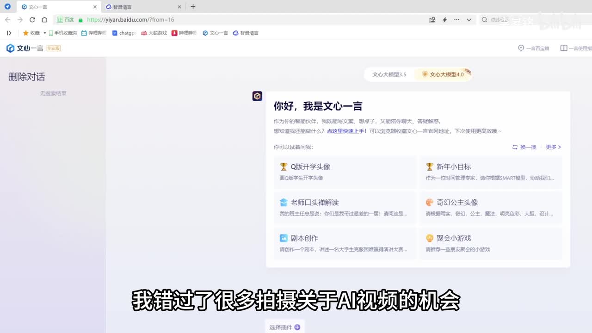Click 换一换 to refresh suggestions

[524, 147]
